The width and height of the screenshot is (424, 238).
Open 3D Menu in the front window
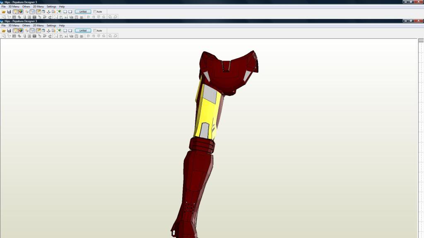click(x=14, y=26)
